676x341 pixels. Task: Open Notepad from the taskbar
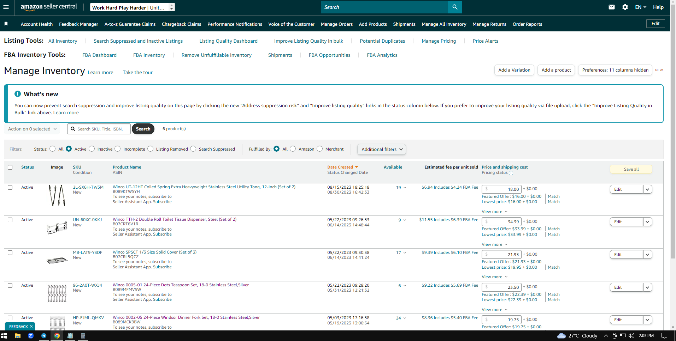(70, 336)
